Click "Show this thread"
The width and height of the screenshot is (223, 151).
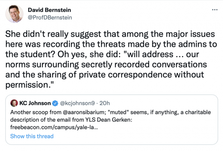point(32,136)
